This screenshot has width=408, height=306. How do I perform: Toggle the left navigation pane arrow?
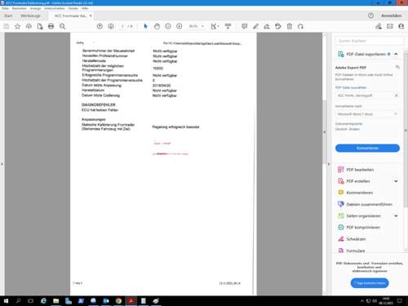[x=2, y=164]
